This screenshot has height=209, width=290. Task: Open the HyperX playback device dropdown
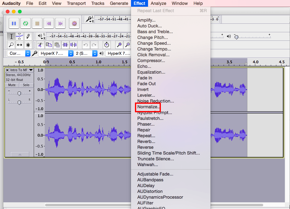(x=118, y=54)
